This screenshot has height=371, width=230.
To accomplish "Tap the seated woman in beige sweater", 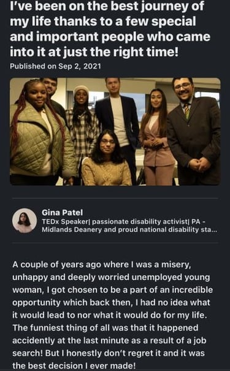I will click(x=107, y=161).
